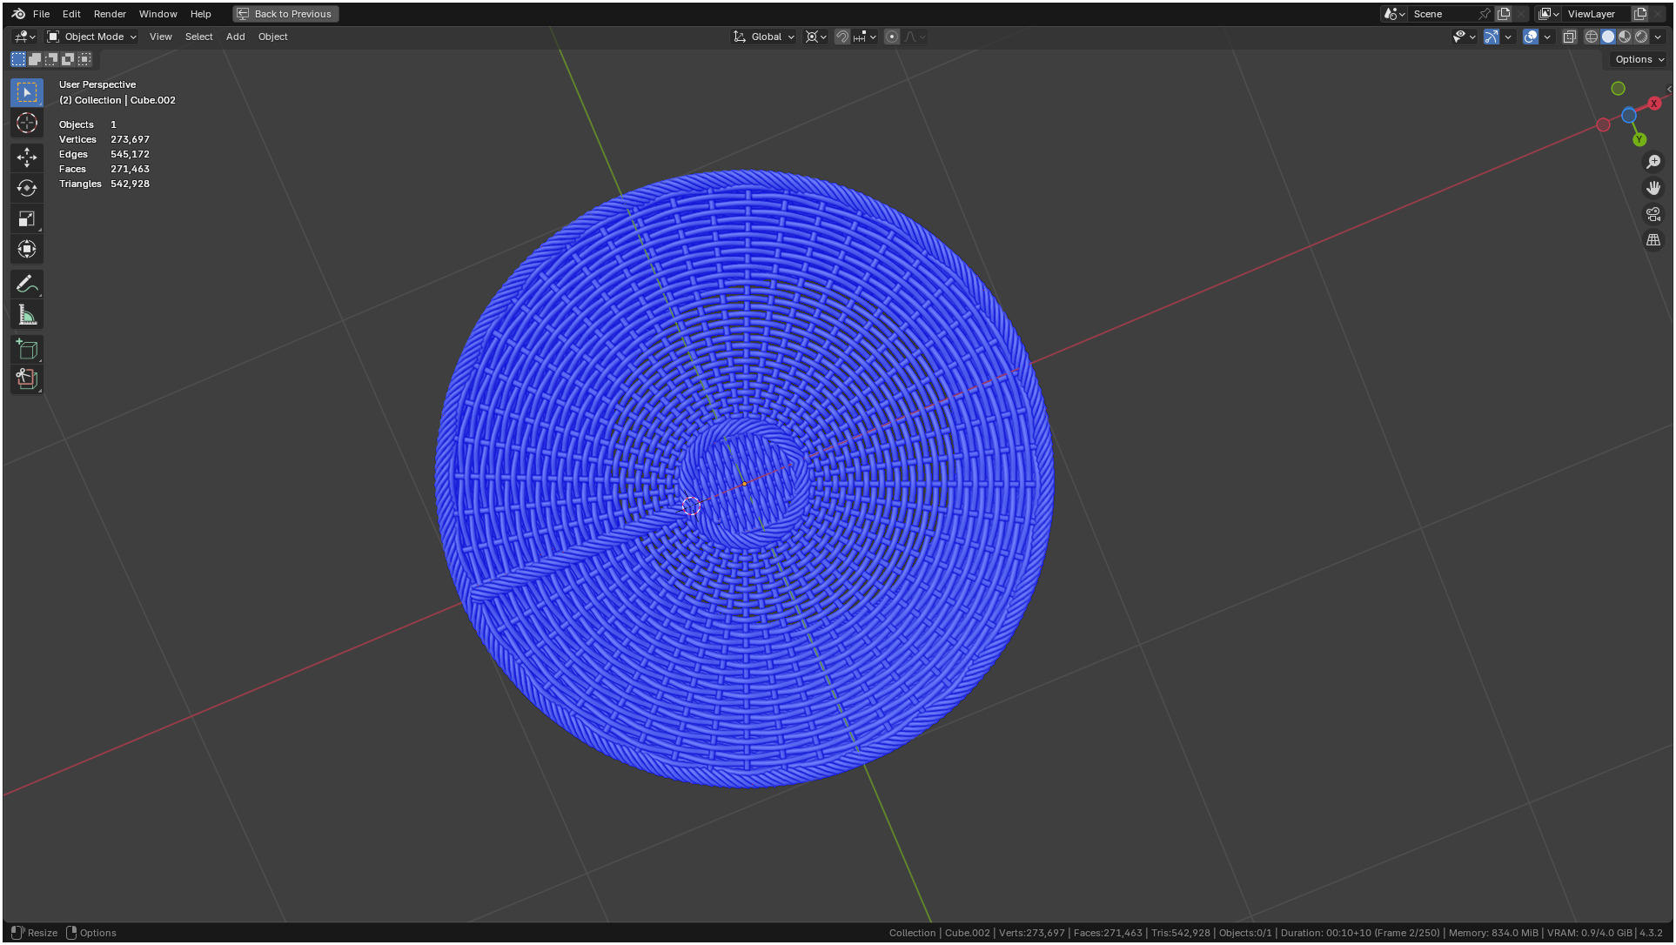Expand the Options dropdown
This screenshot has width=1676, height=945.
1639,59
